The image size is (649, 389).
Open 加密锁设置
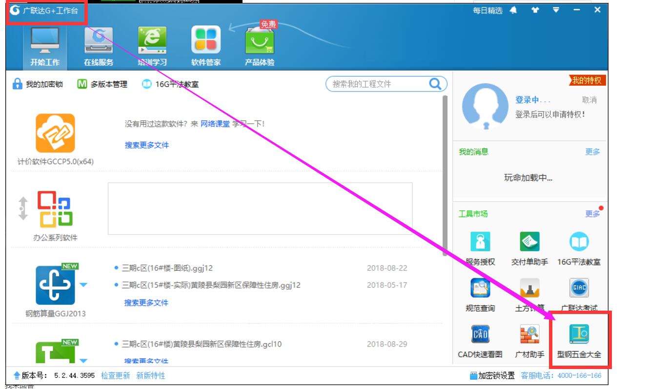click(x=492, y=375)
